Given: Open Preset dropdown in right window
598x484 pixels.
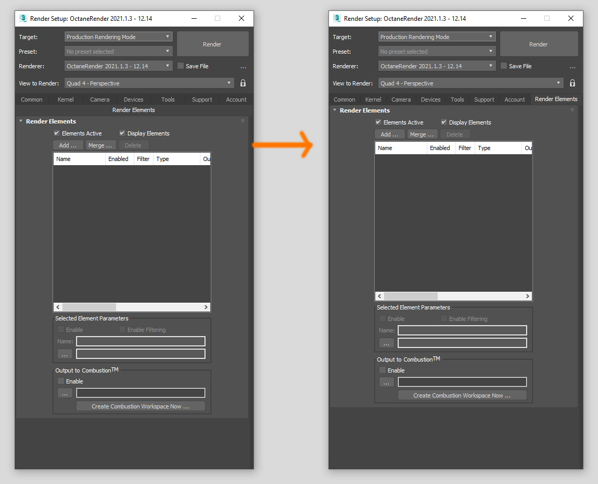Looking at the screenshot, I should [x=437, y=51].
